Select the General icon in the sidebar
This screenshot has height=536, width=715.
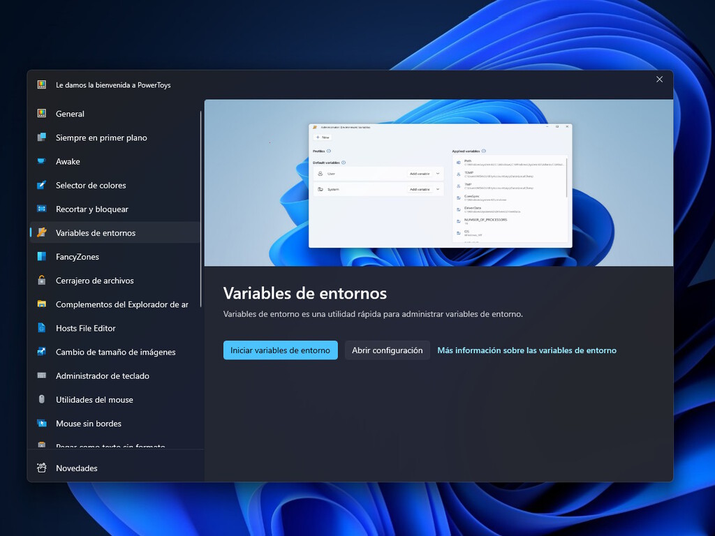(x=41, y=114)
